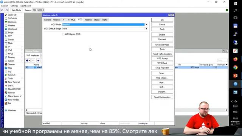Open Mesh in sidebar
This screenshot has height=136, width=242.
(x=10, y=43)
